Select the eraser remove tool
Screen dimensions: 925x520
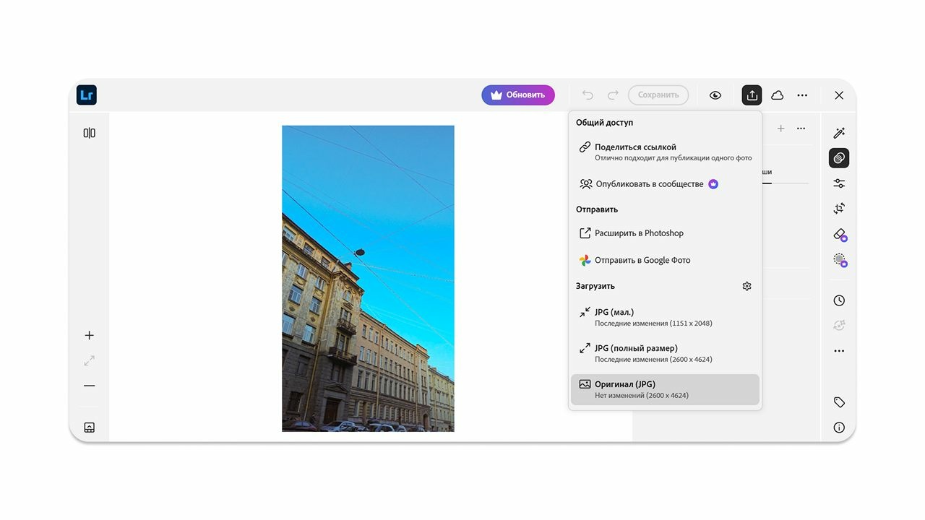tap(838, 234)
